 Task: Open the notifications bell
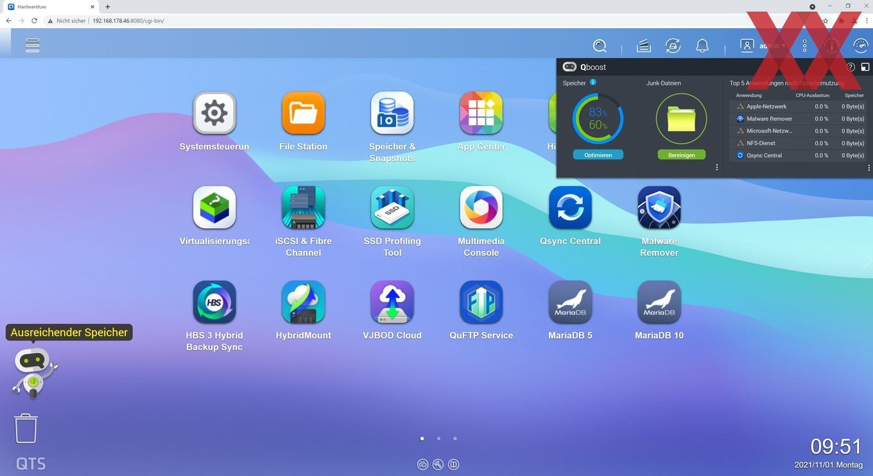tap(702, 46)
